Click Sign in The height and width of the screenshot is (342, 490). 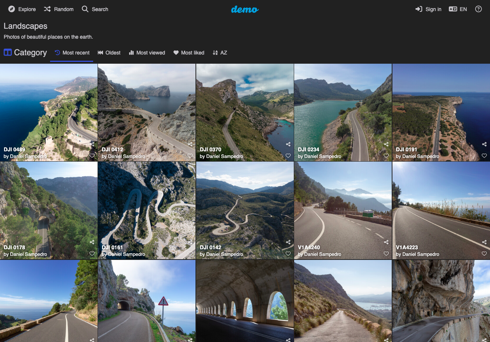428,9
